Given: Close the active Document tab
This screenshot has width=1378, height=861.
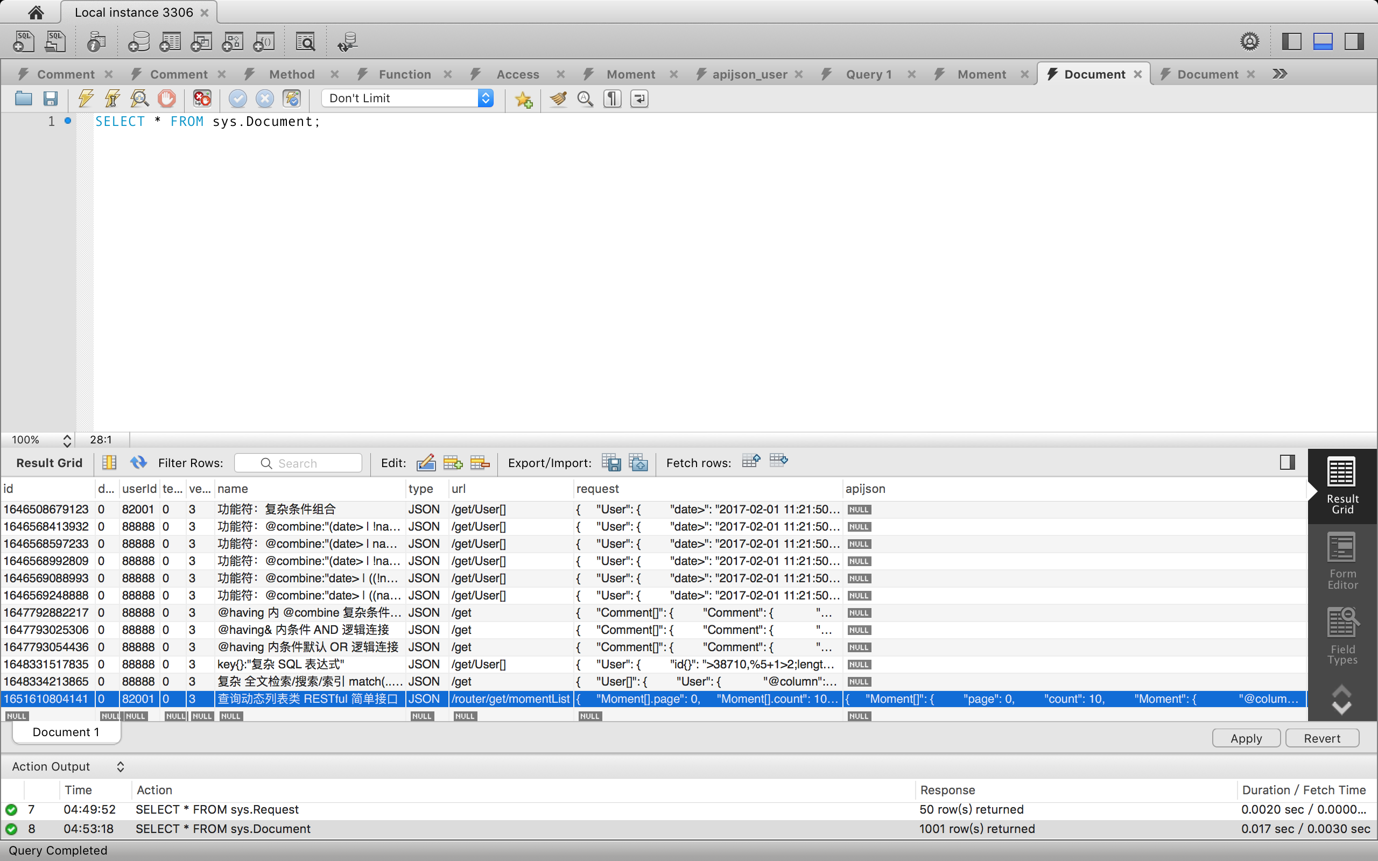Looking at the screenshot, I should [1138, 74].
